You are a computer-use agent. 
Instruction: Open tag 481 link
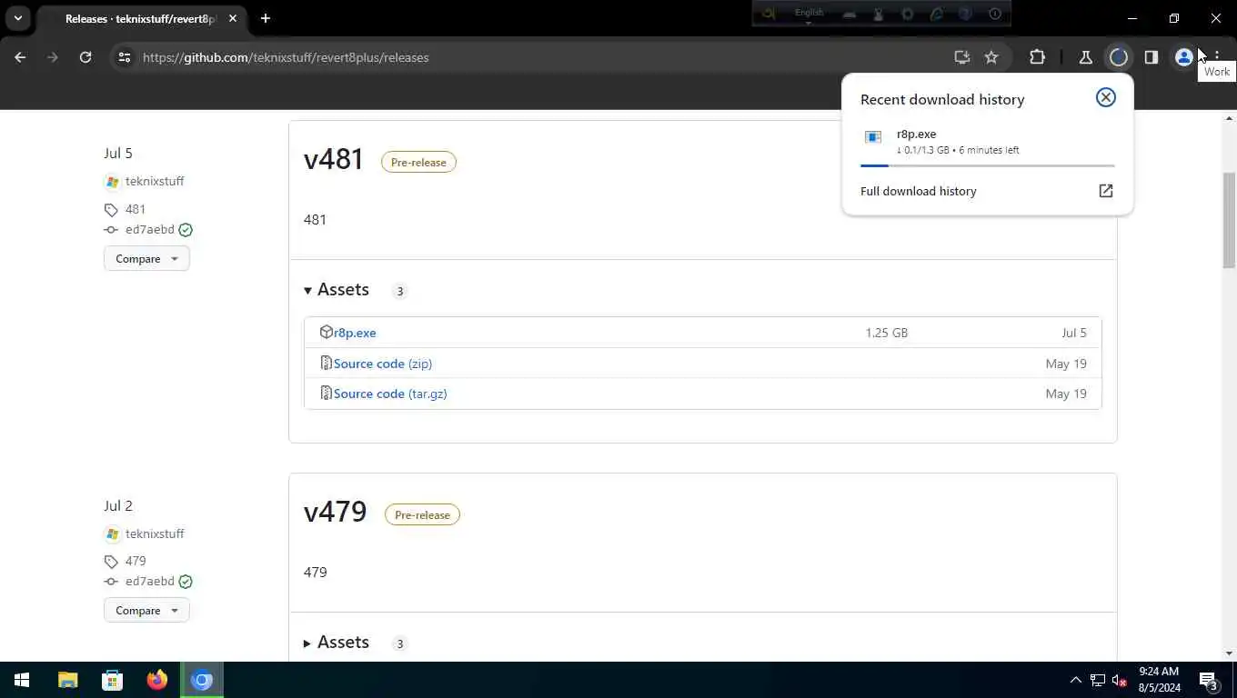pos(136,209)
